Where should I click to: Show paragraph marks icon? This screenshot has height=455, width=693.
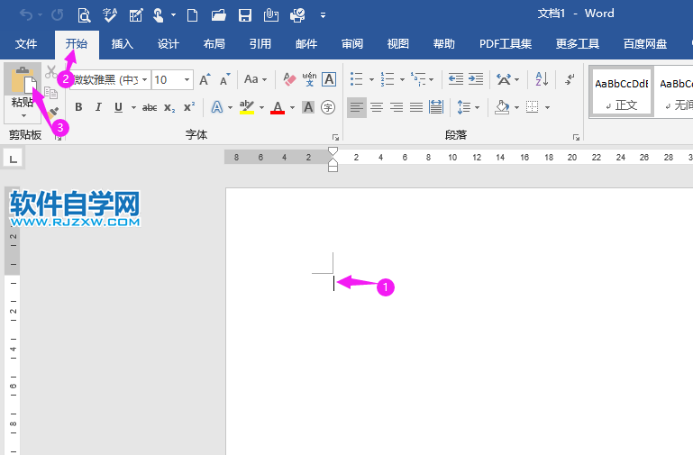570,79
